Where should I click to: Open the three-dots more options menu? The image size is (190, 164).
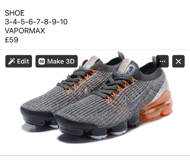162,61
